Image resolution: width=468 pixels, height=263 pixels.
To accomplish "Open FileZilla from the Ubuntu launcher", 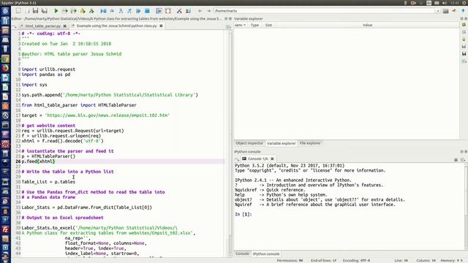I will coord(5,229).
